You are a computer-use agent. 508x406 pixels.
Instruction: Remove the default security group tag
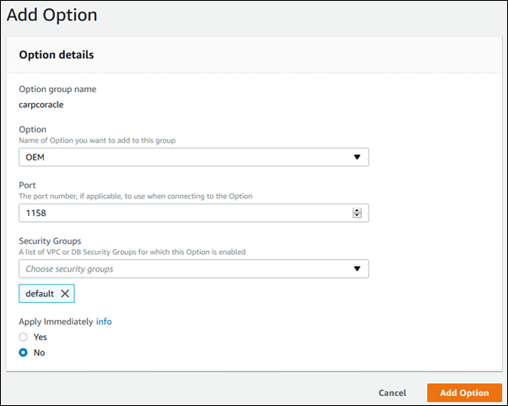click(66, 294)
